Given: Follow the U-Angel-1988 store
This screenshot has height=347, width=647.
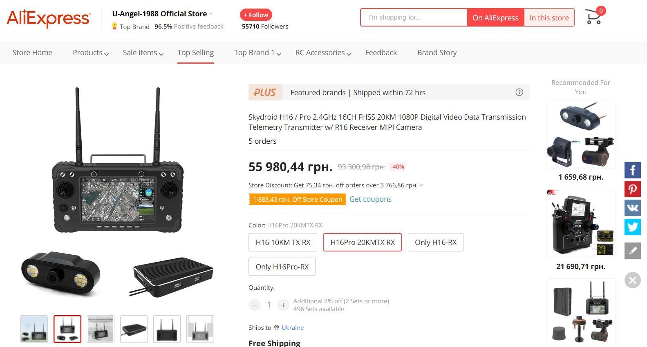Looking at the screenshot, I should tap(256, 15).
